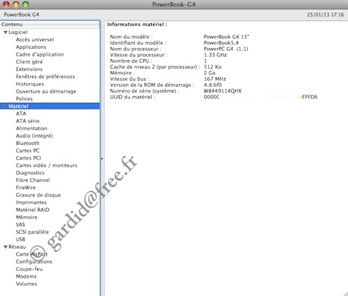This screenshot has width=348, height=296.
Task: Select Audio (intégré) entry
Action: click(x=34, y=136)
